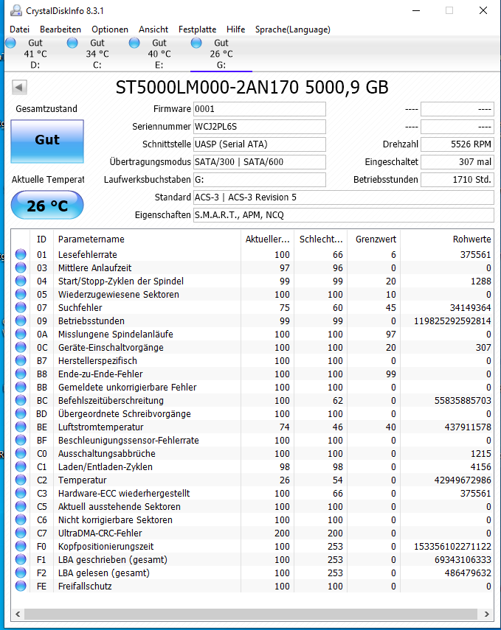This screenshot has height=630, width=501.
Task: Click the status orb for Suchfehler
Action: point(21,307)
